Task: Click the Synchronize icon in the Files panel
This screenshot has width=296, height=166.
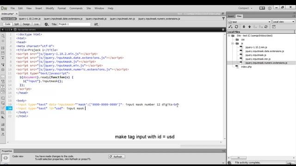Action: click(266, 27)
